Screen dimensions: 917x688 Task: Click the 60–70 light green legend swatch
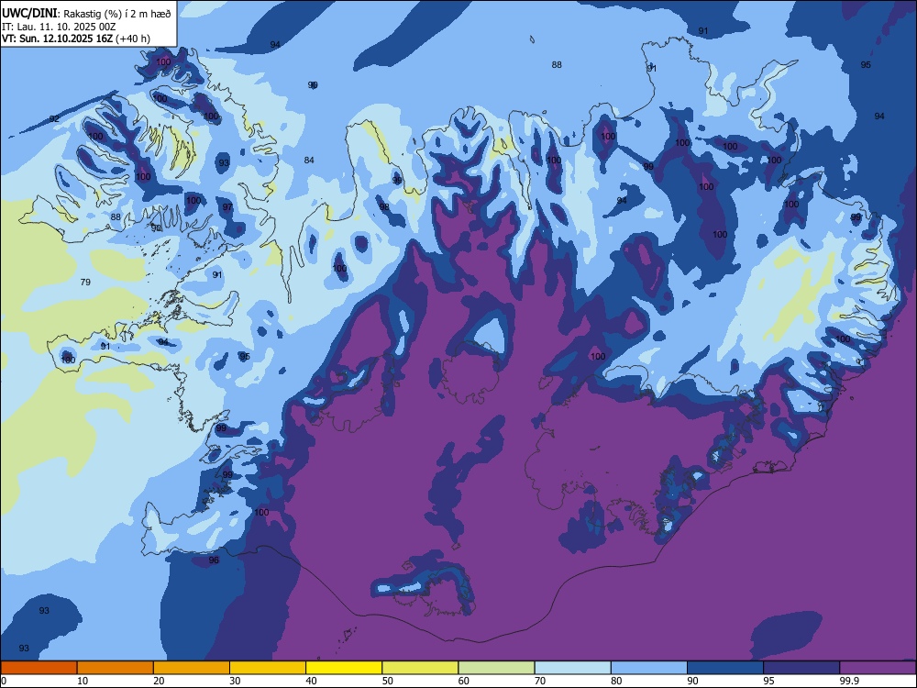pyautogui.click(x=496, y=668)
